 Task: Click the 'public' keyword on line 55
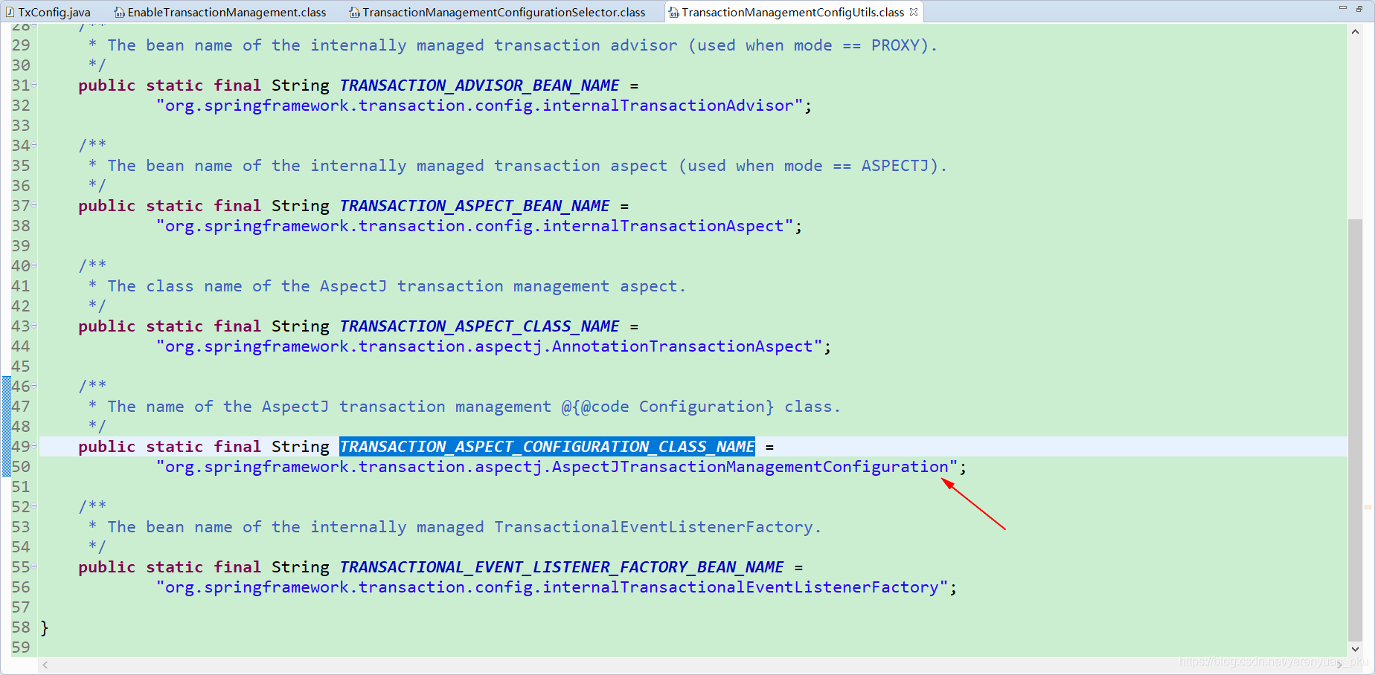[107, 567]
